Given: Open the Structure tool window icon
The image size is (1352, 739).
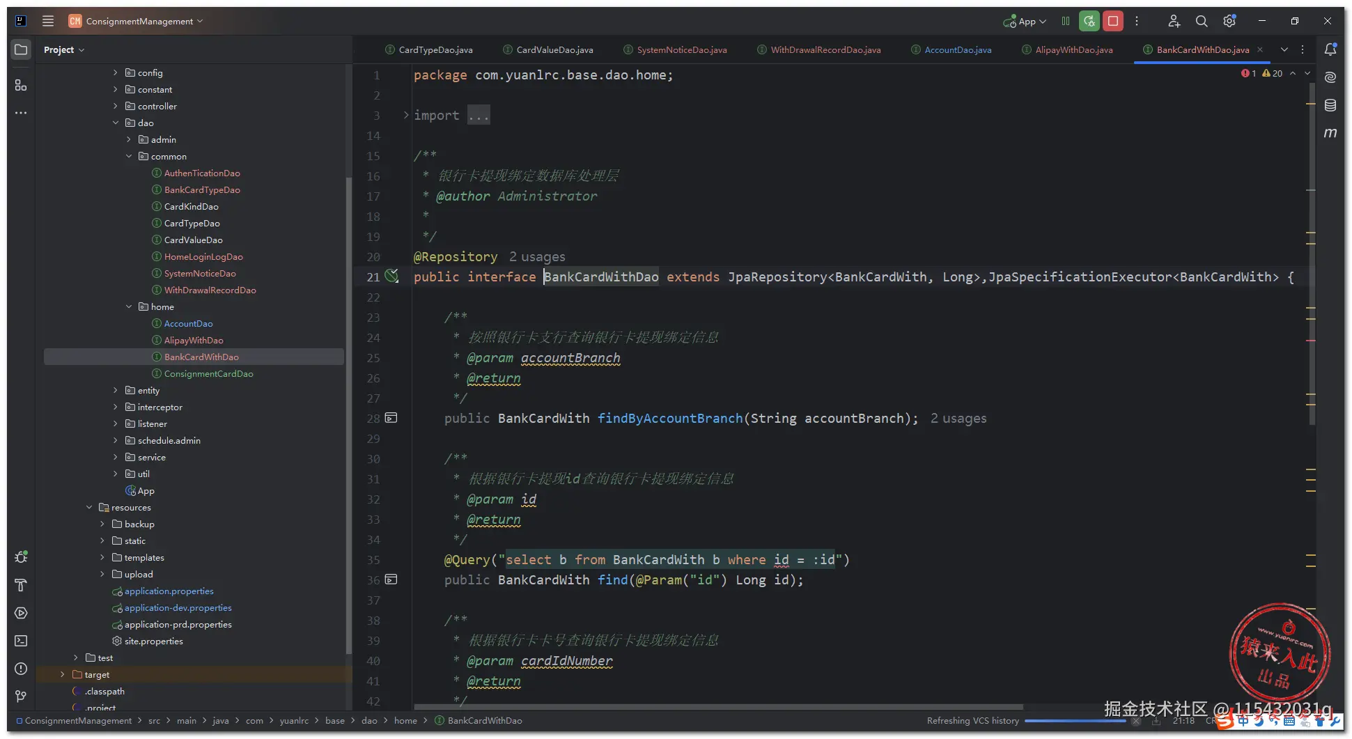Looking at the screenshot, I should point(21,85).
